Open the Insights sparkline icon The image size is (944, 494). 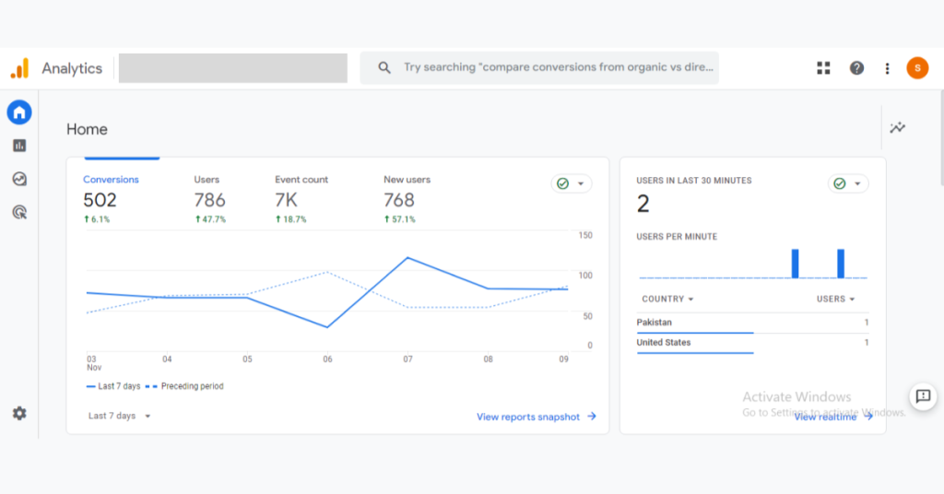click(897, 128)
